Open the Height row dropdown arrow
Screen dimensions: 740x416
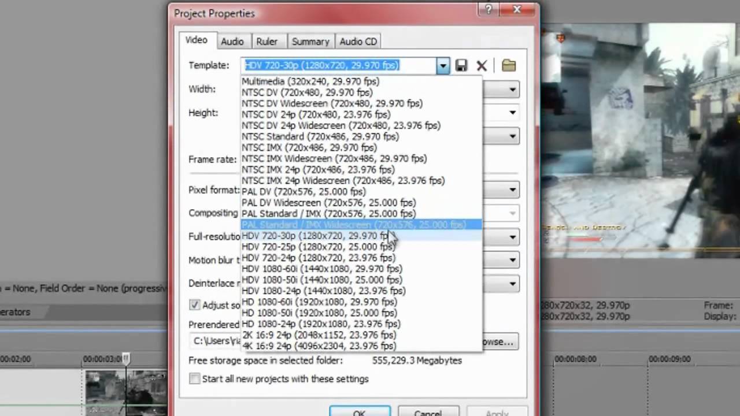tap(512, 113)
